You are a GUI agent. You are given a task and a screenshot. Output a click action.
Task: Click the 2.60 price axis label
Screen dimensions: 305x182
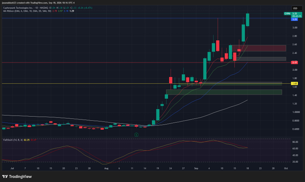pyautogui.click(x=295, y=44)
